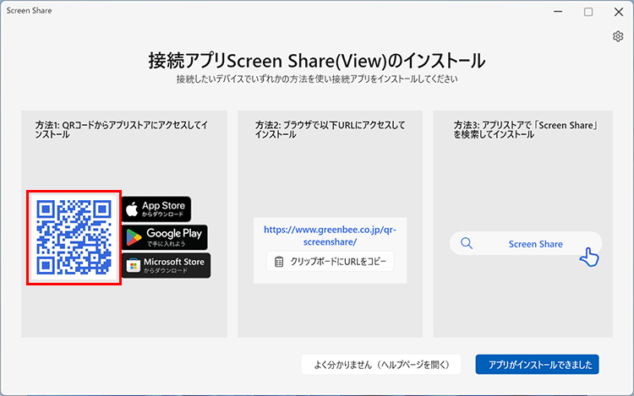Image resolution: width=634 pixels, height=396 pixels.
Task: Open help page via よく分かりません button
Action: pos(380,365)
